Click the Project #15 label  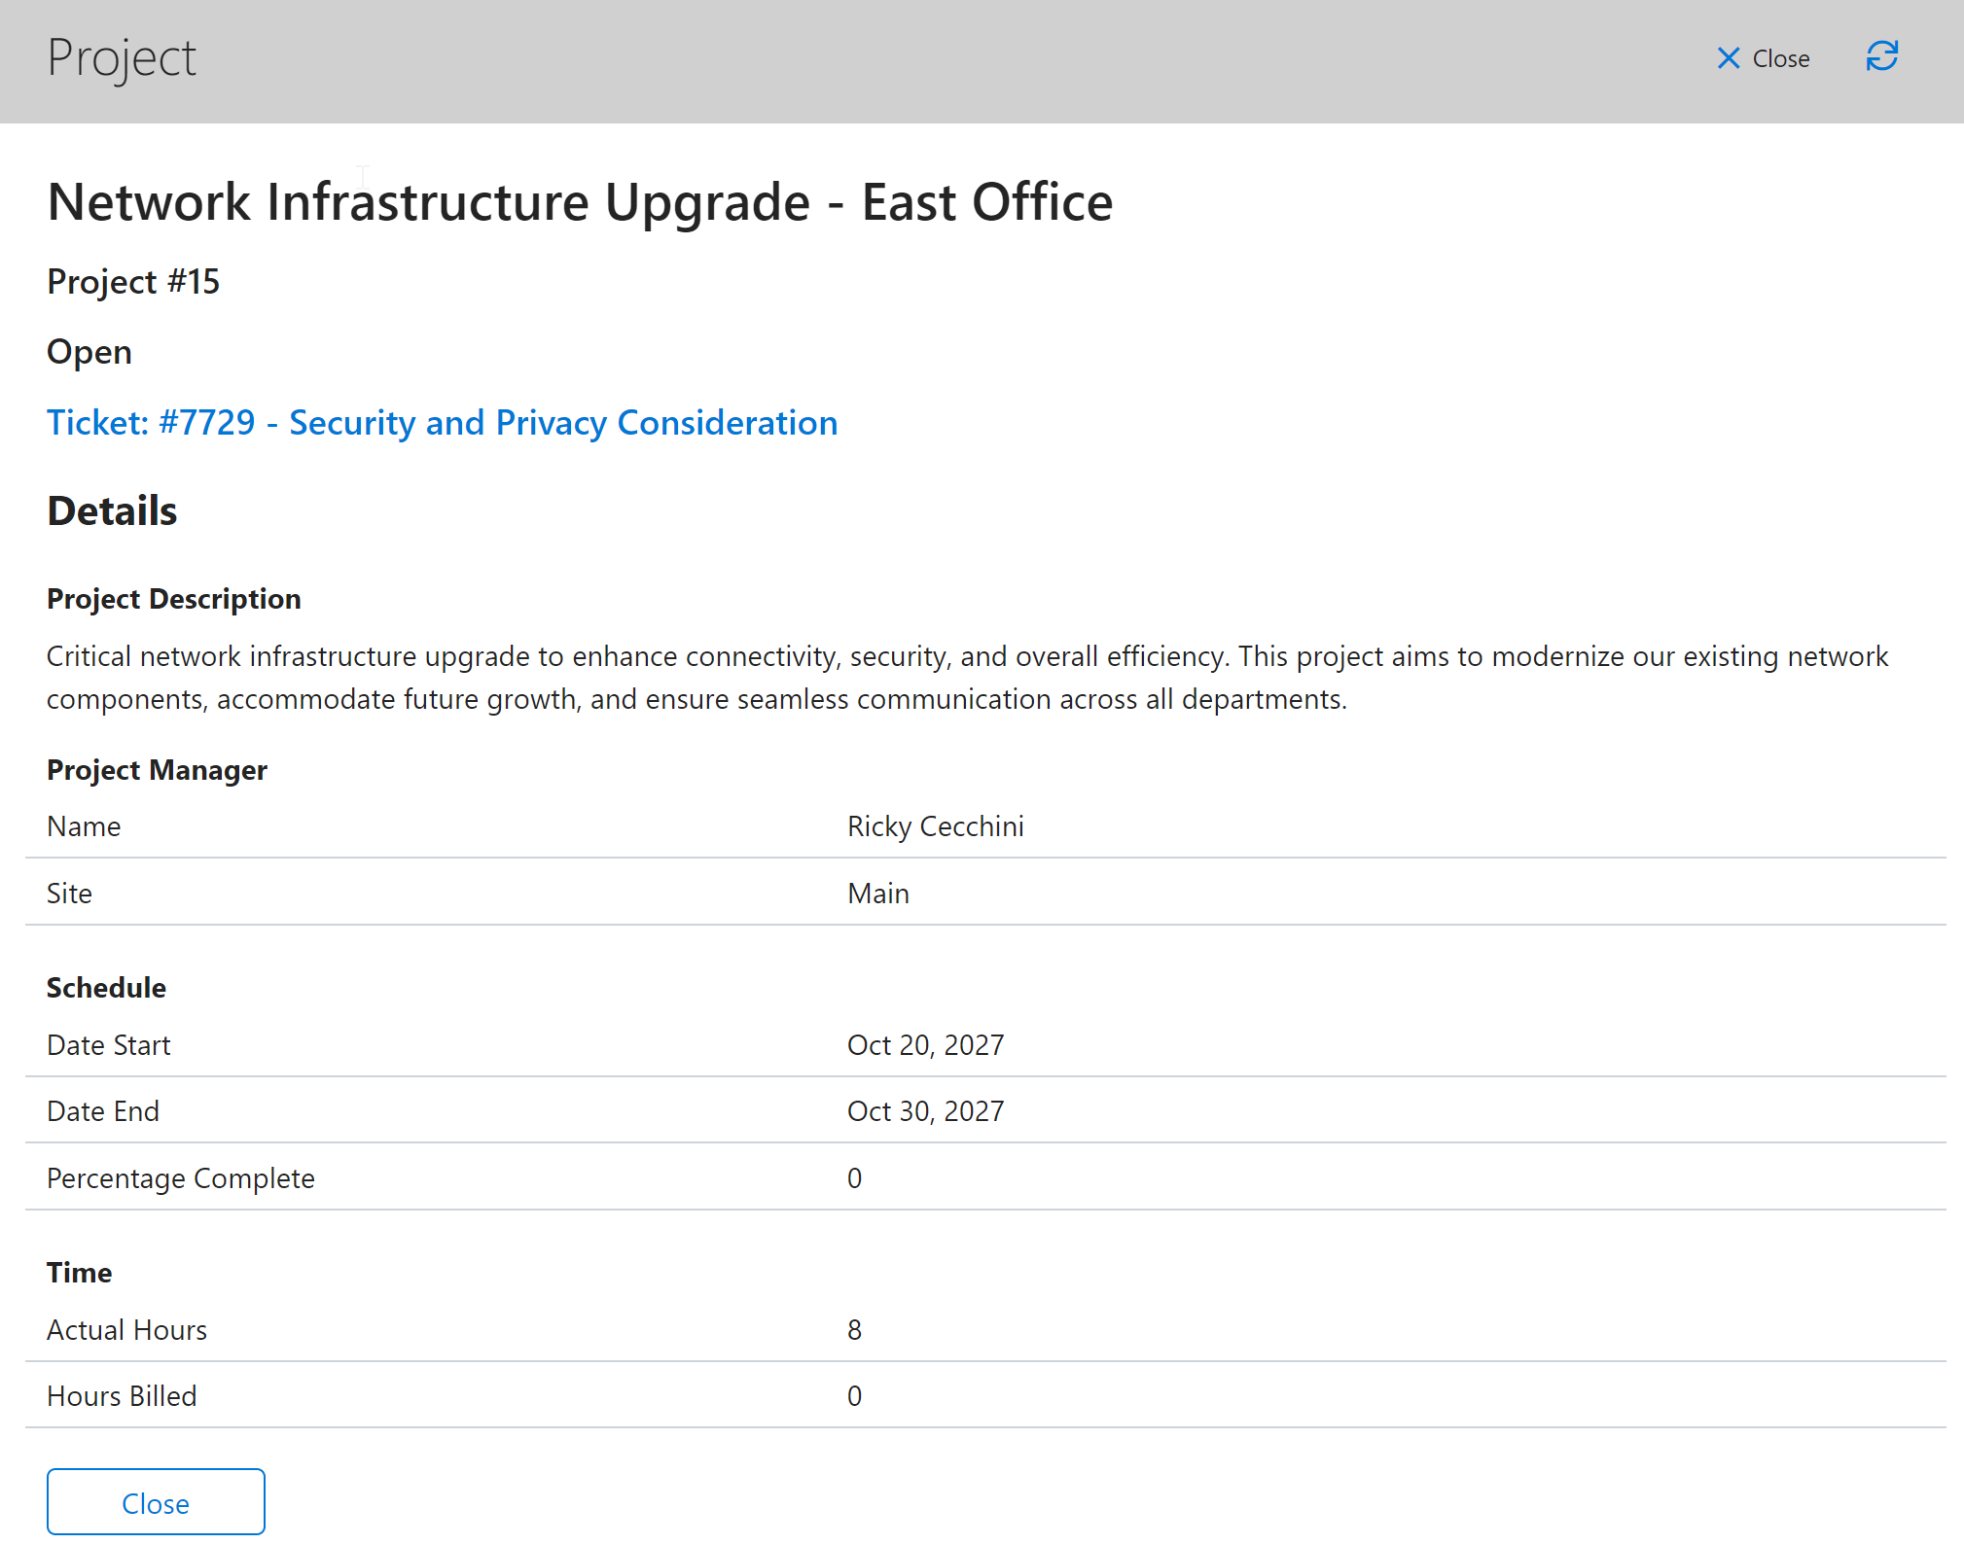[x=132, y=282]
